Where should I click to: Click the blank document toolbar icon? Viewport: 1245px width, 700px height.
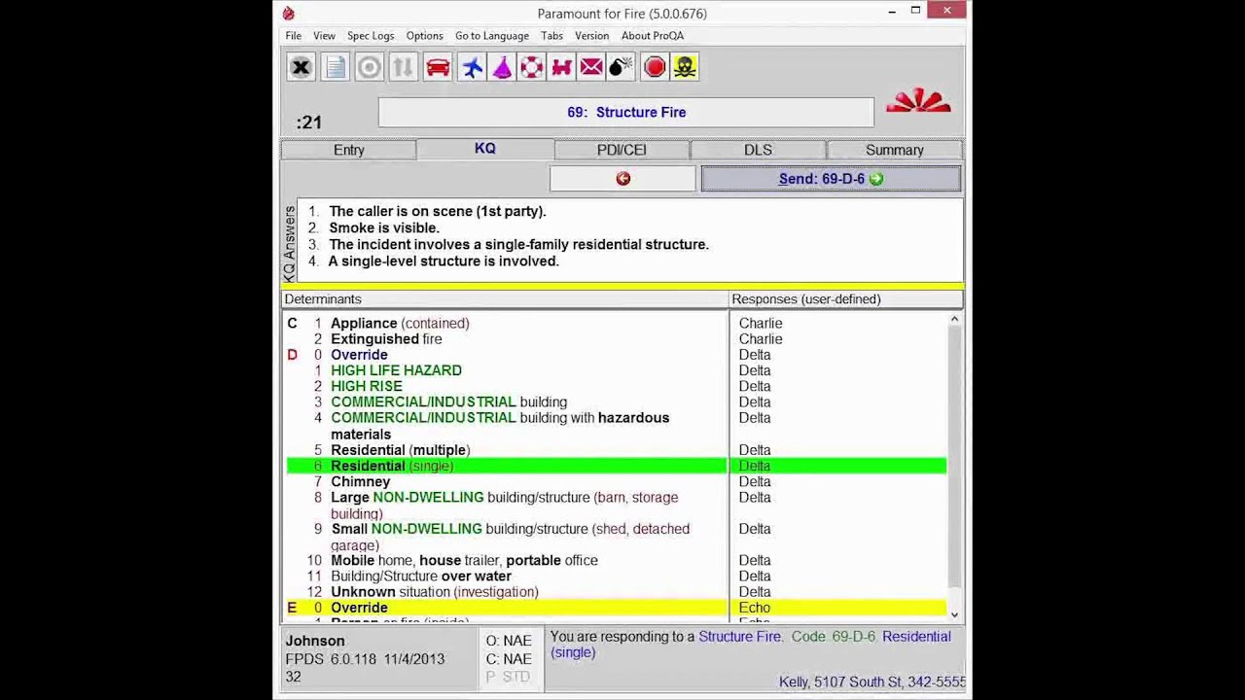click(336, 67)
